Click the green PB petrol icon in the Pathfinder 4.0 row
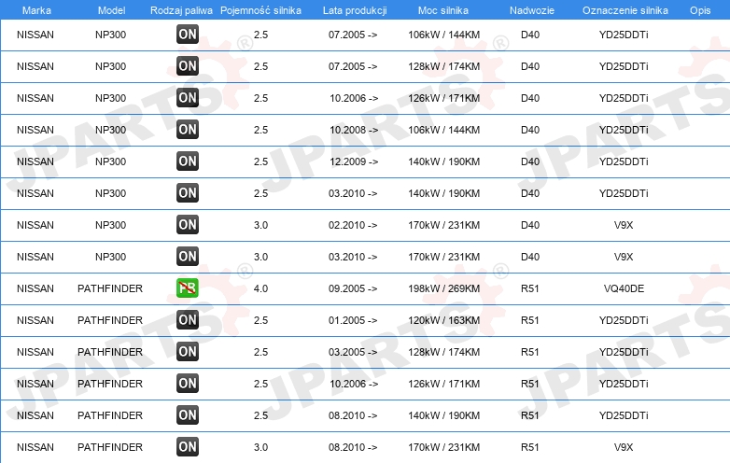 coord(188,288)
